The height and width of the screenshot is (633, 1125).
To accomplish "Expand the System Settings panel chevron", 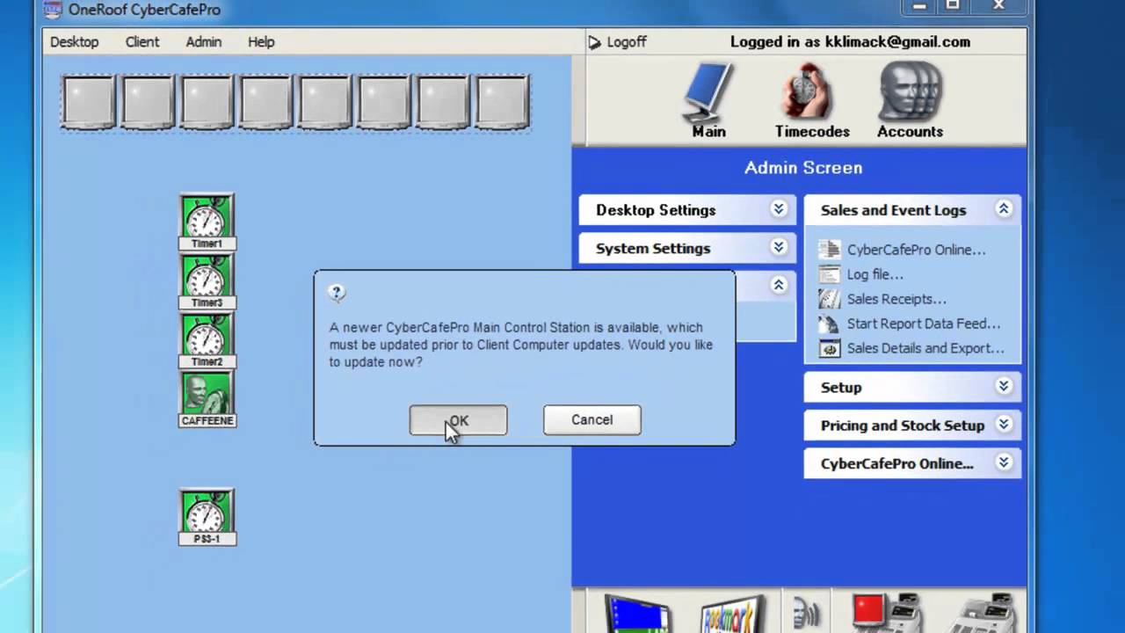I will pos(778,247).
